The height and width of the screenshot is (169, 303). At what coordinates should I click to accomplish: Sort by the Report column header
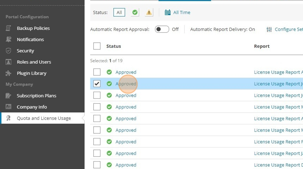click(x=262, y=46)
